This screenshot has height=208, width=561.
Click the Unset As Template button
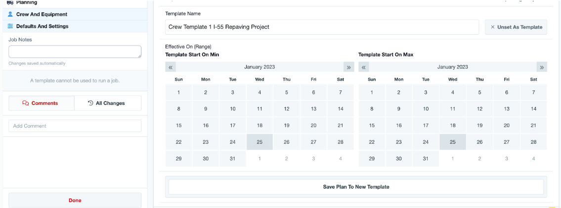[516, 27]
